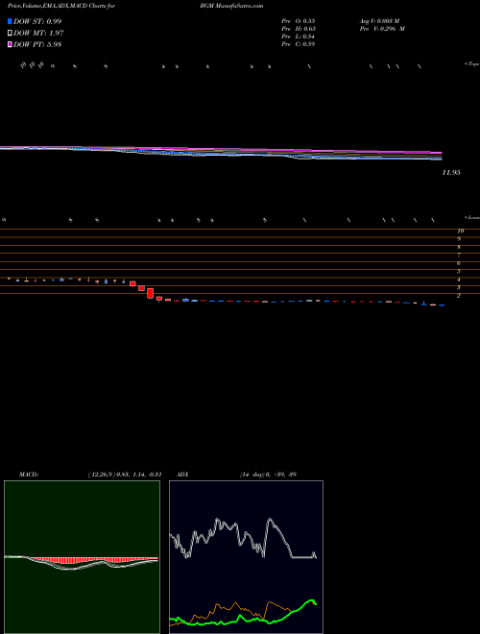Click the blue DOW ST legend swatch
The image size is (480, 634).
[11, 21]
